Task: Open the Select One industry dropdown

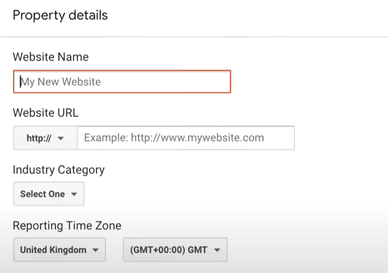Action: click(49, 194)
